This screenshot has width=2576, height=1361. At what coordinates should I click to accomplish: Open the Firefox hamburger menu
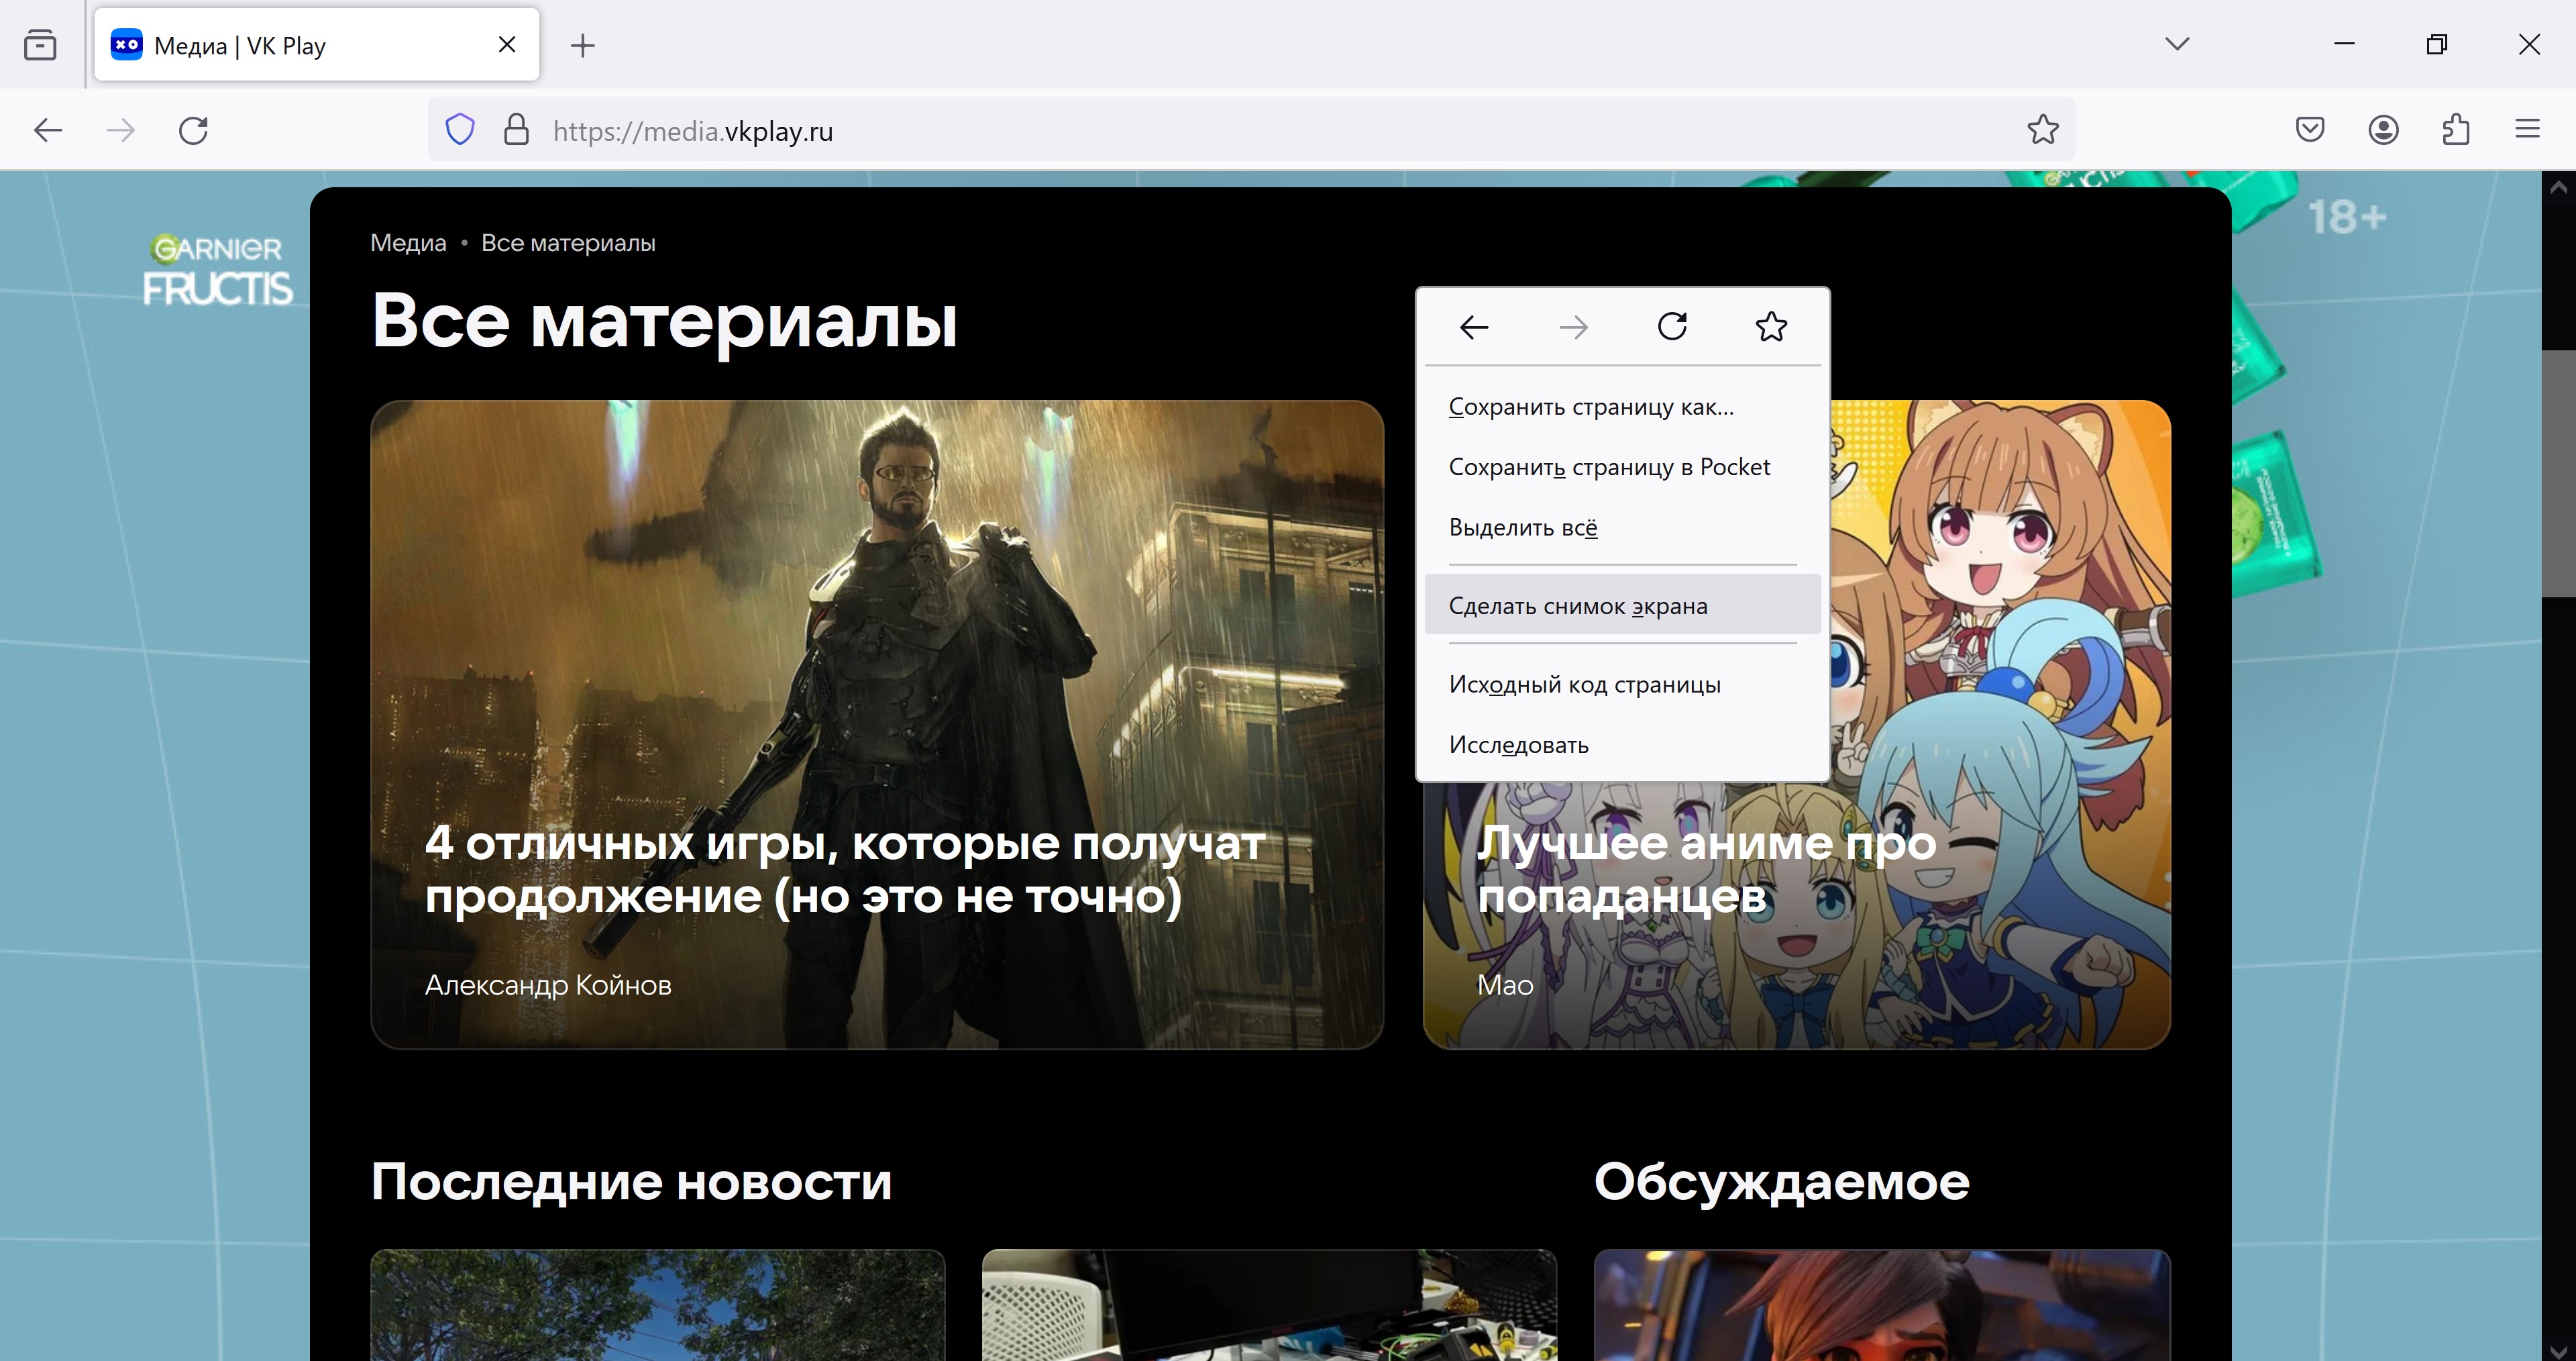[x=2527, y=129]
